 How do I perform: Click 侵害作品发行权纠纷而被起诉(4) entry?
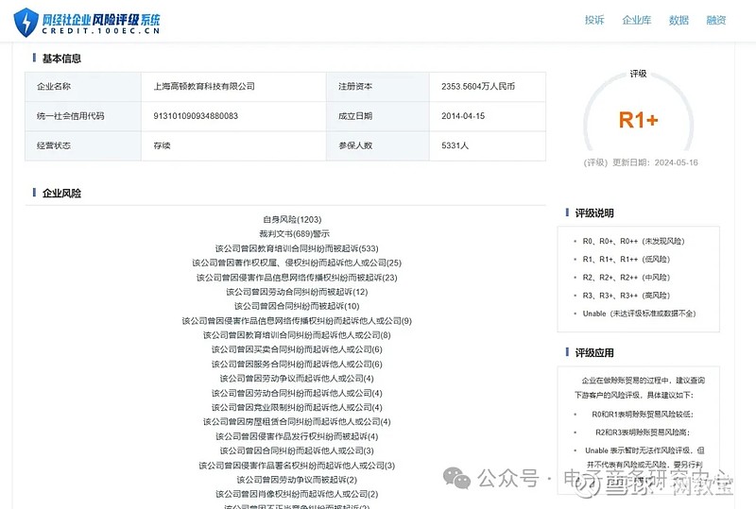(297, 436)
